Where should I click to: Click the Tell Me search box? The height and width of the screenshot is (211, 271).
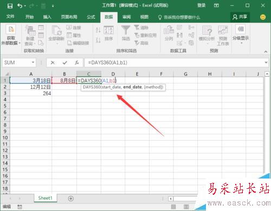point(179,17)
